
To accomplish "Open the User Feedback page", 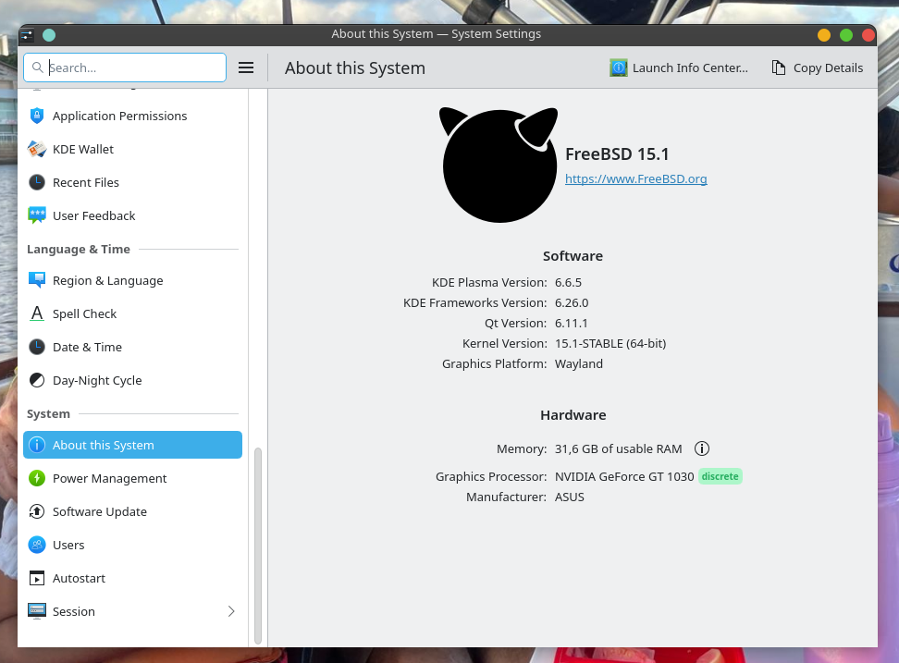I will (x=132, y=215).
